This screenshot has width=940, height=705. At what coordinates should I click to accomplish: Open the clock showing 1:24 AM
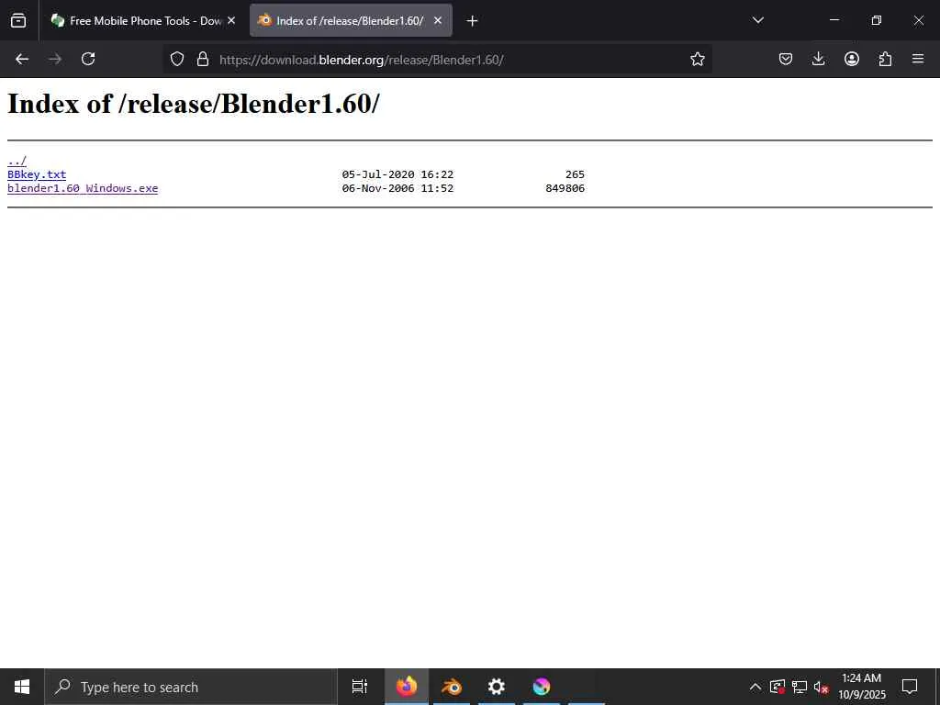coord(861,687)
